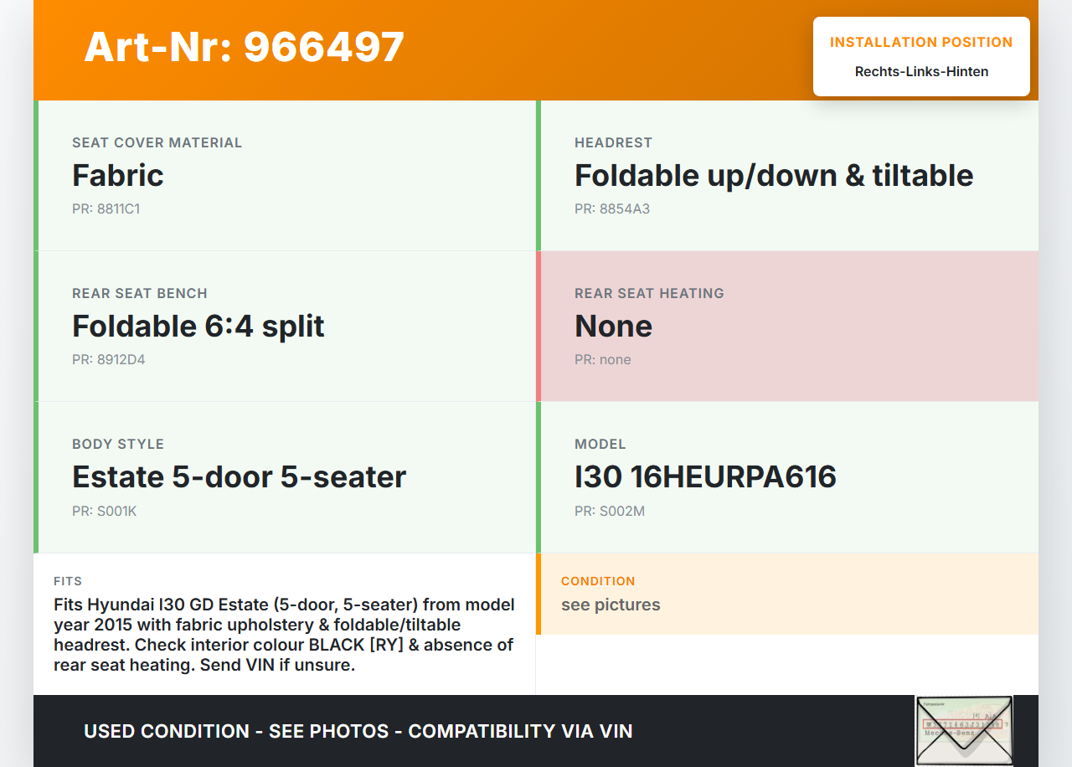
Task: Select 'Foldable up/down & tiltable' text
Action: [774, 175]
